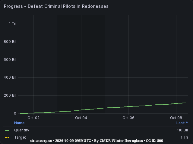The width and height of the screenshot is (193, 144).
Task: Click the dashed yellow Target line
Action: click(x=103, y=24)
